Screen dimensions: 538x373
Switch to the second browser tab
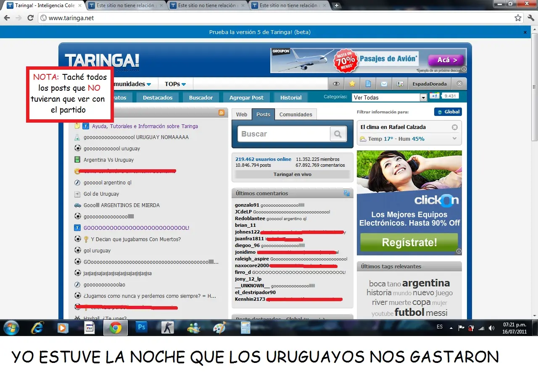(x=126, y=5)
